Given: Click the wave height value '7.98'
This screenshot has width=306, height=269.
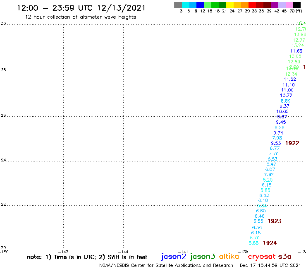Looking at the screenshot, I should coord(277,138).
